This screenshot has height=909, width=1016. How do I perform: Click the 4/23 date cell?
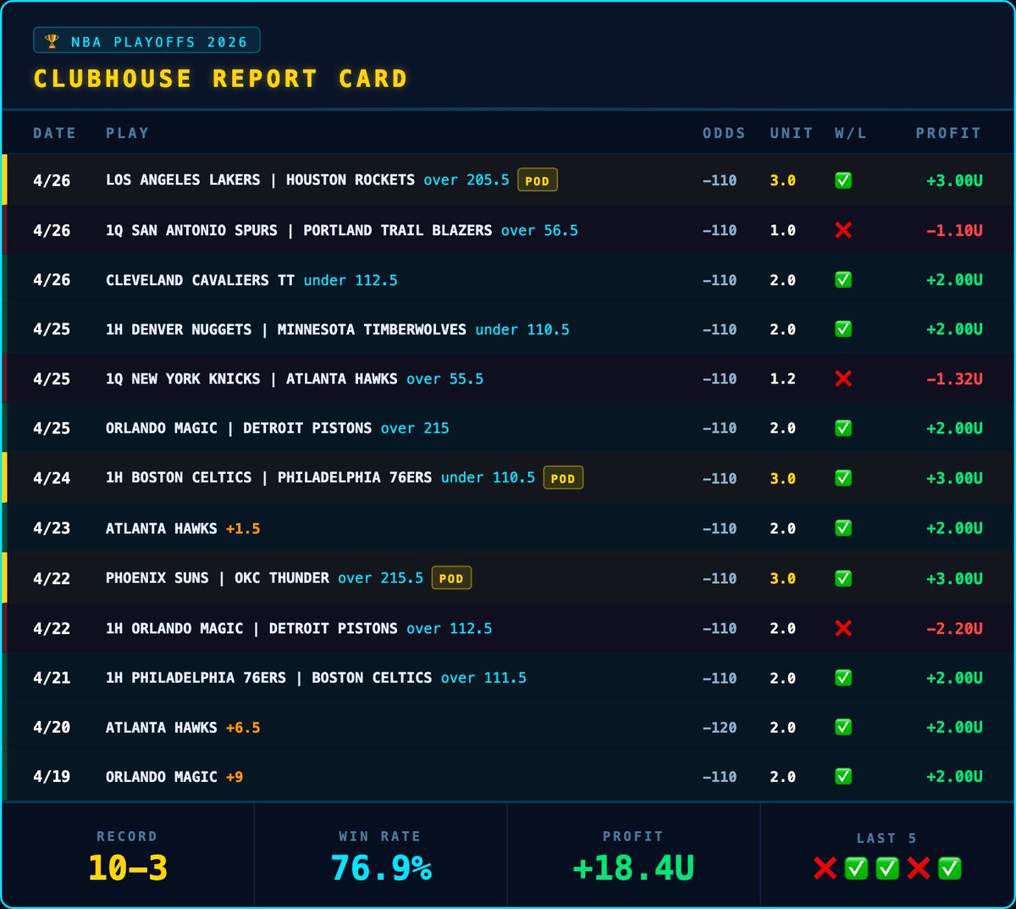coord(52,528)
